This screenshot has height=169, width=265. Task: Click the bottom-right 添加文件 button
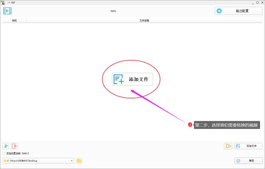(248, 146)
